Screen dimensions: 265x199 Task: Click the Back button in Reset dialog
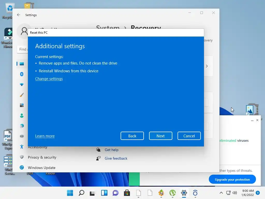132,136
